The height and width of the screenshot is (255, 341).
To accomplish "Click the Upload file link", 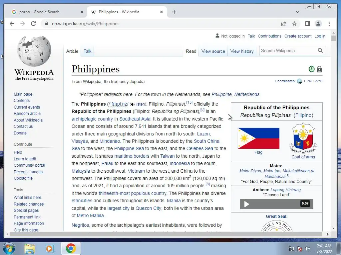I will (23, 178).
